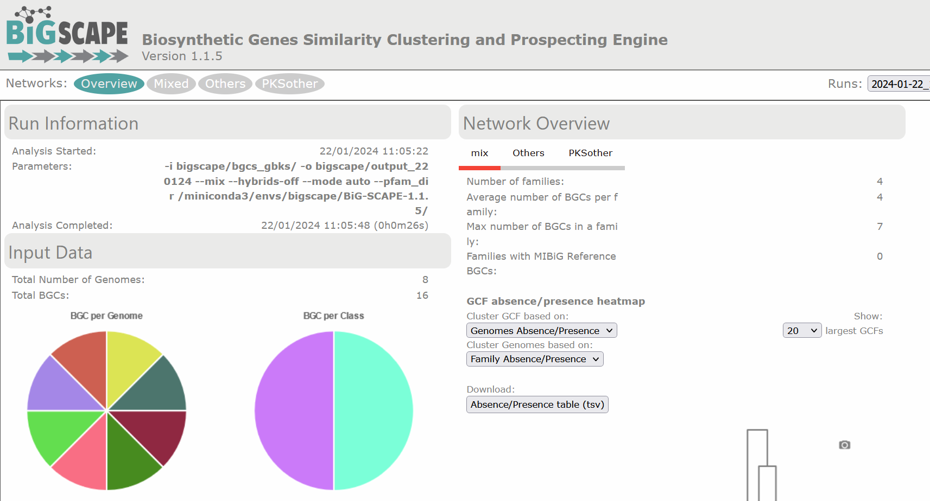The height and width of the screenshot is (501, 930).
Task: Switch to the PKSother tab under Network Overview
Action: tap(590, 153)
